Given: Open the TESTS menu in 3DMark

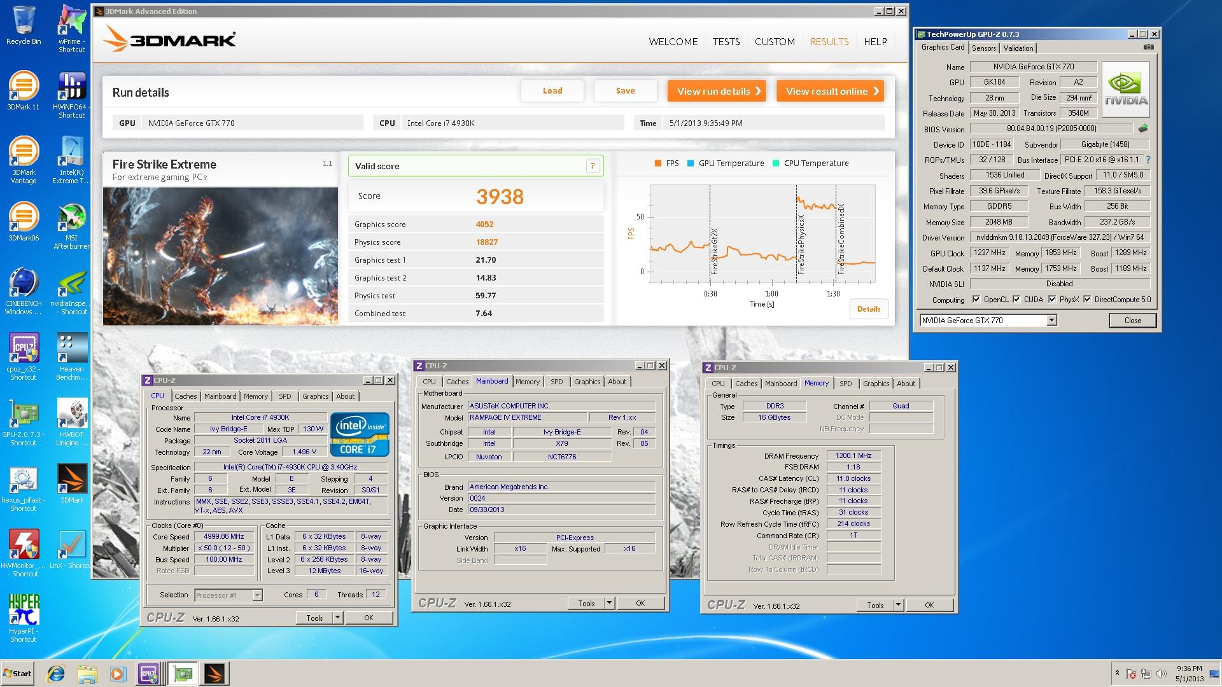Looking at the screenshot, I should coord(726,41).
